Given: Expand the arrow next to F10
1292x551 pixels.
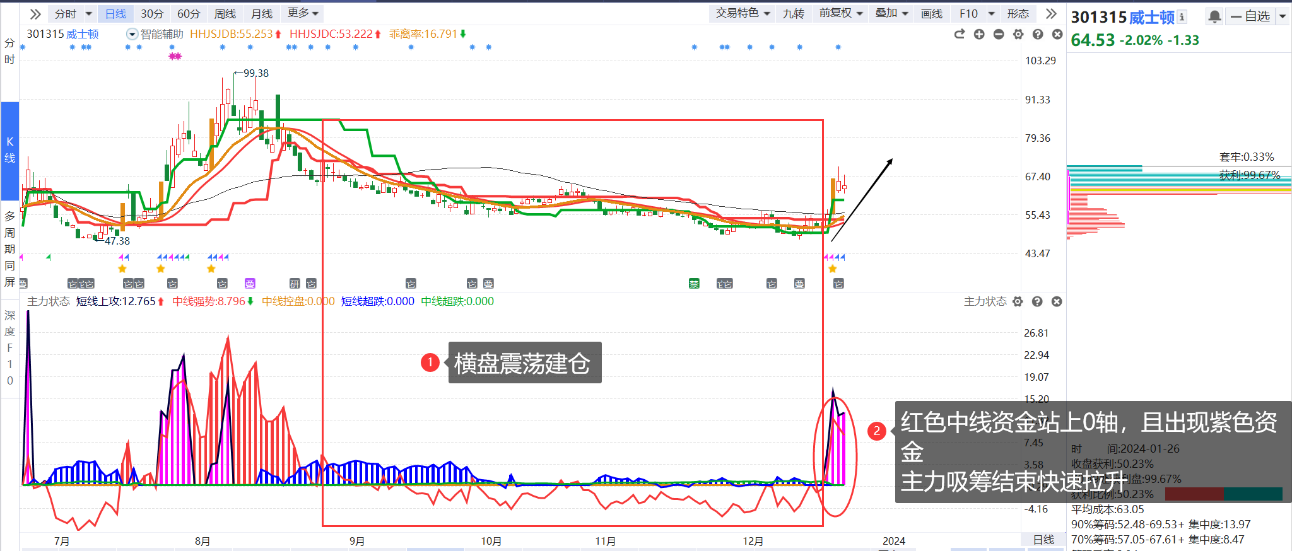Looking at the screenshot, I should coord(991,13).
